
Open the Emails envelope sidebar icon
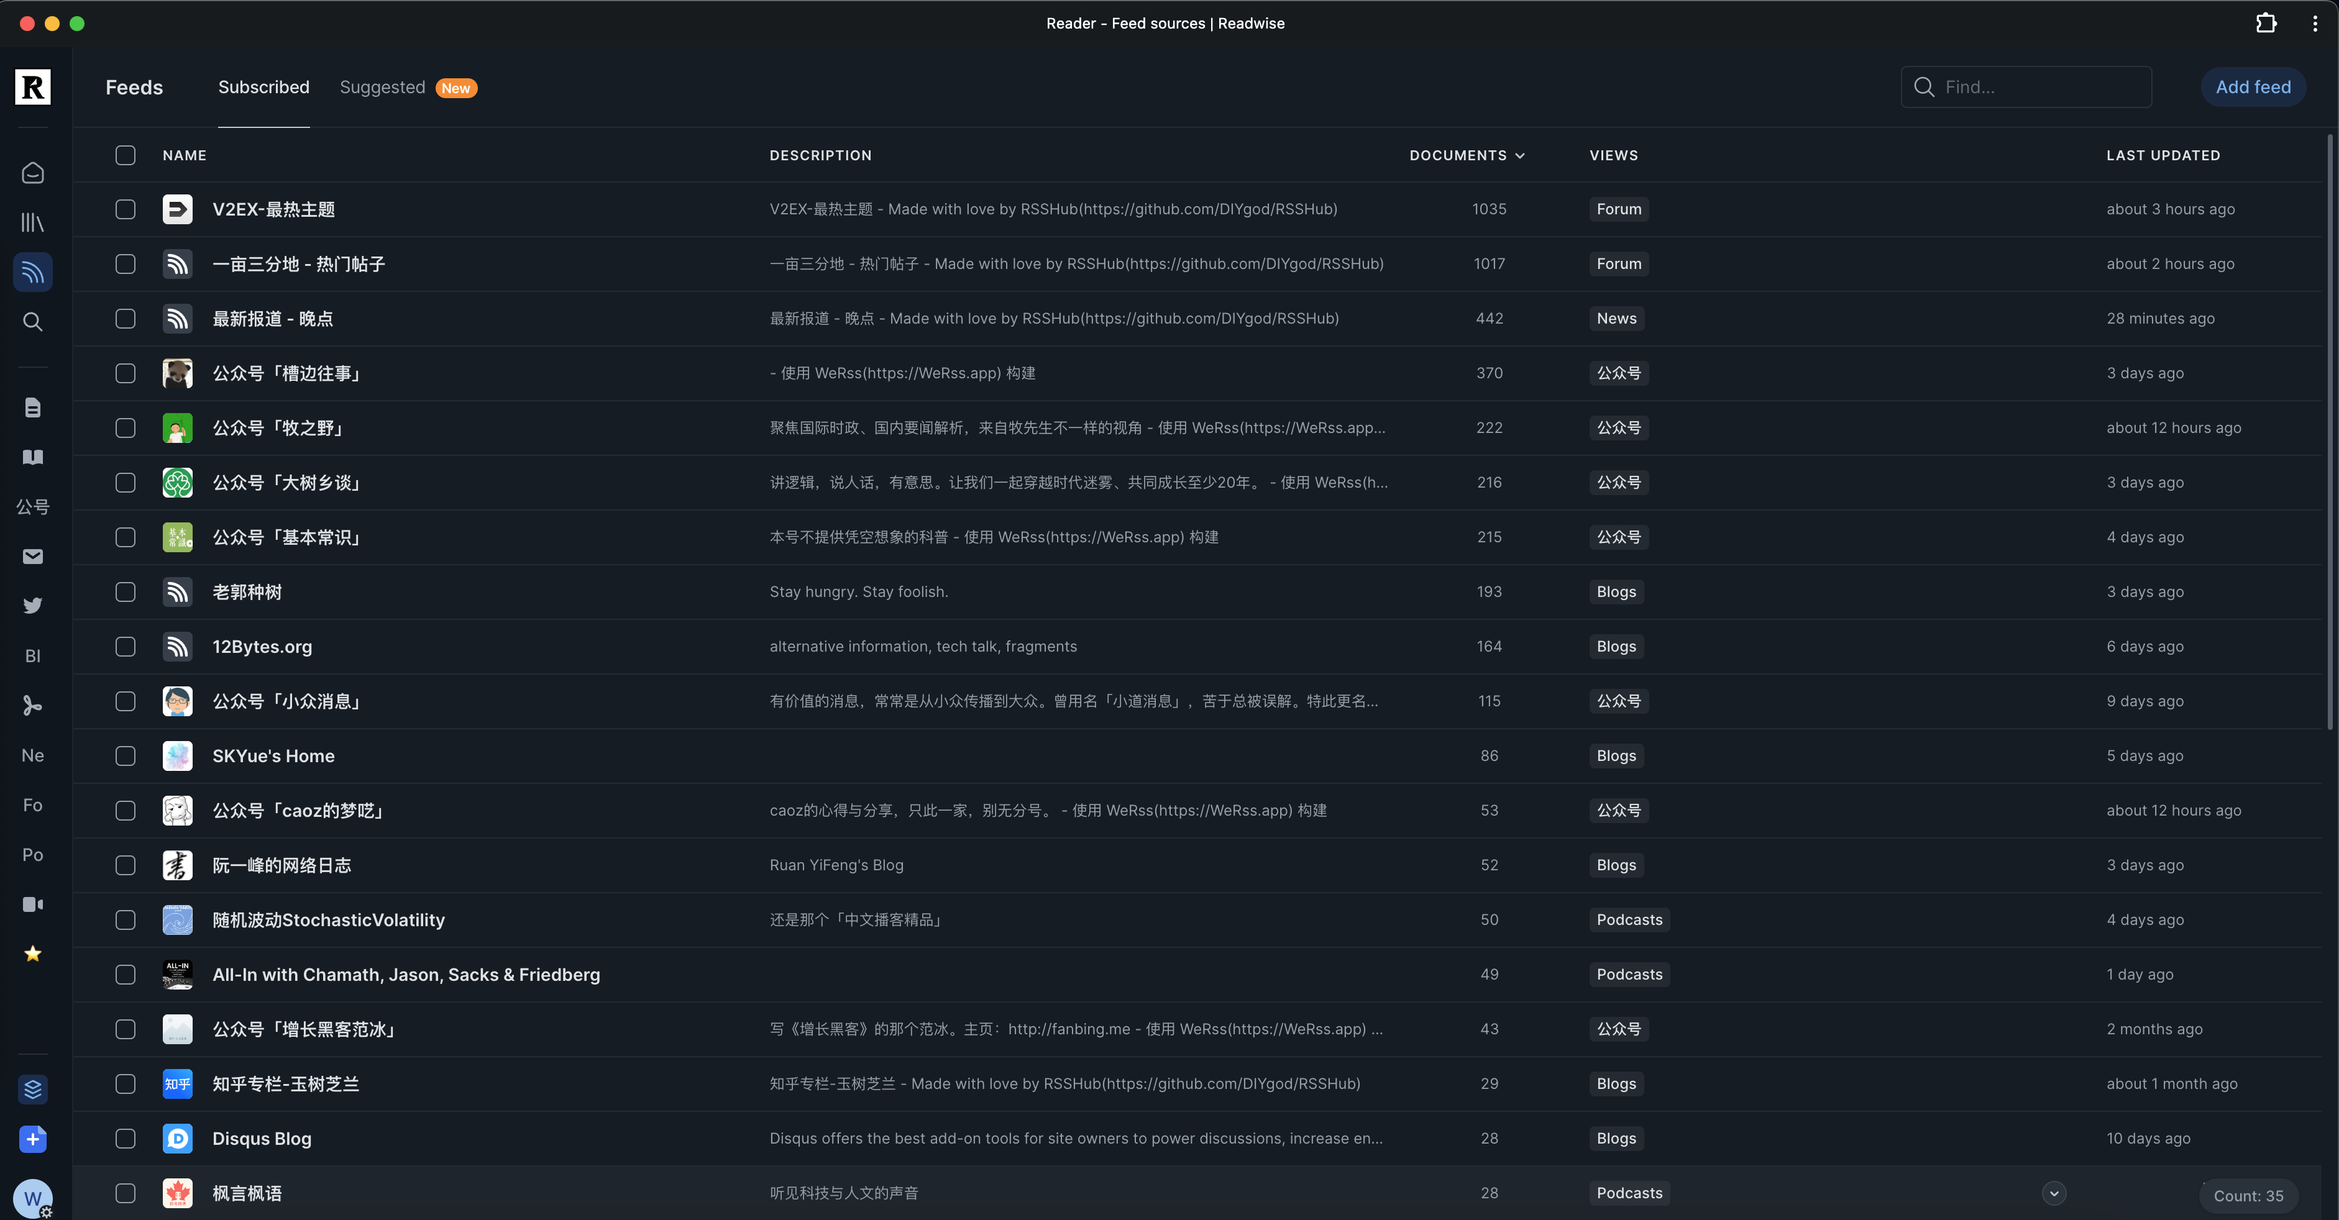pos(33,557)
